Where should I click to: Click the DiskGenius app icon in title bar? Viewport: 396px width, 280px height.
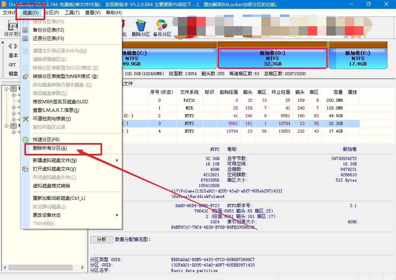[4, 4]
